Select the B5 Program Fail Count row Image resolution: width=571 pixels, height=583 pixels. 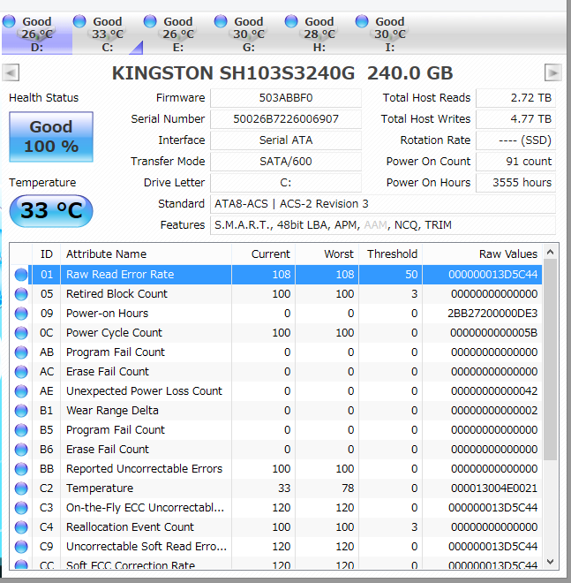pyautogui.click(x=276, y=430)
